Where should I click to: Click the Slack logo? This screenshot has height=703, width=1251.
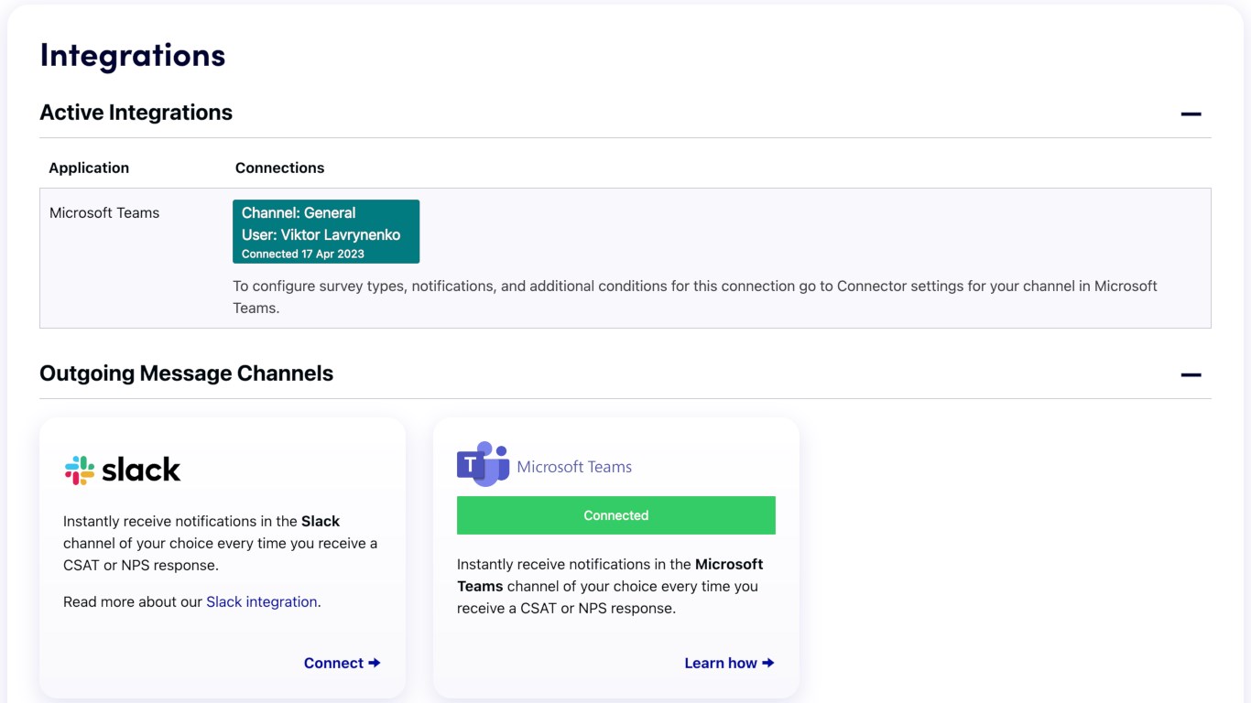[x=123, y=470]
